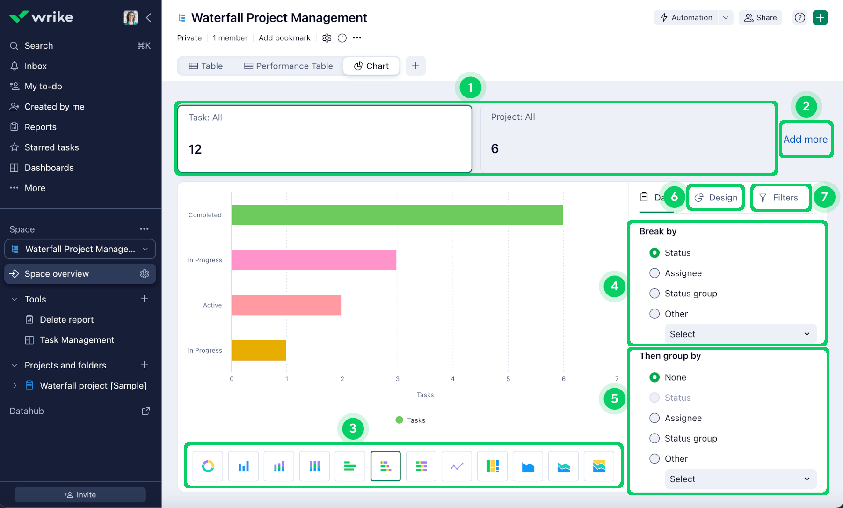
Task: Open the user profile avatar
Action: tap(131, 17)
